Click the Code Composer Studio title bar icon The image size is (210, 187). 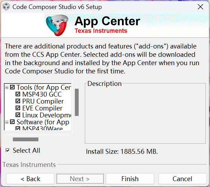click(x=6, y=7)
